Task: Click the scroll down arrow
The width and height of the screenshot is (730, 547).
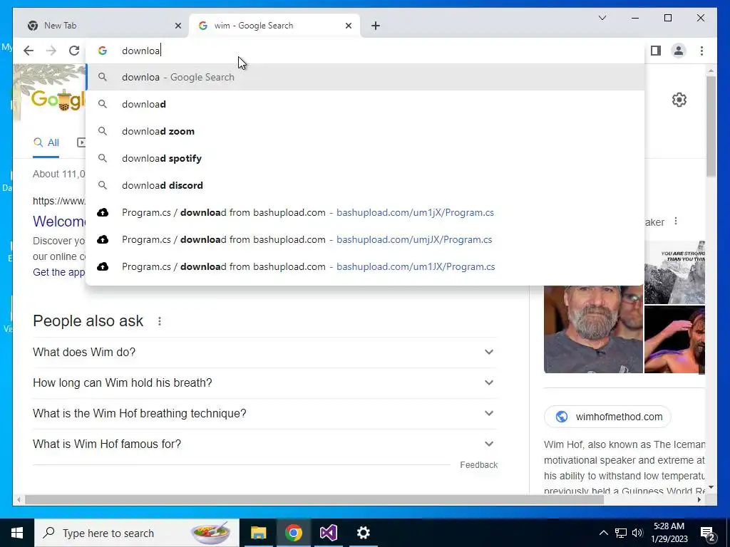Action: click(x=711, y=487)
